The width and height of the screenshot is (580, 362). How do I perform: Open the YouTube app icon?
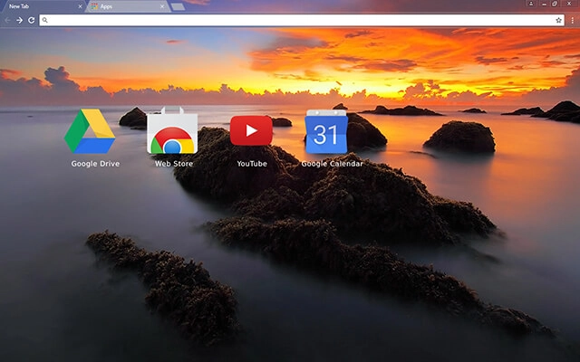(251, 130)
